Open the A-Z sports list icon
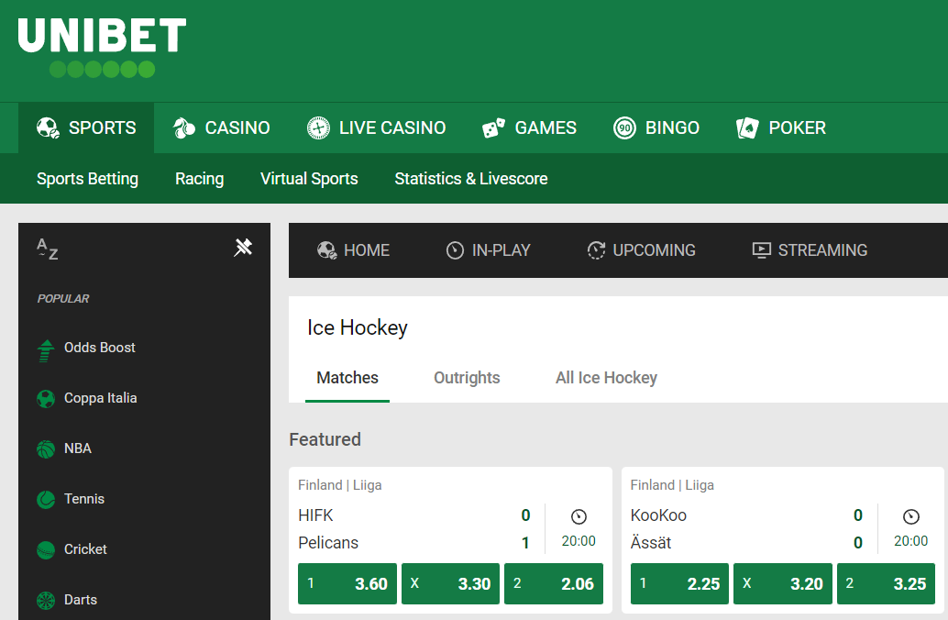948x620 pixels. [x=47, y=249]
